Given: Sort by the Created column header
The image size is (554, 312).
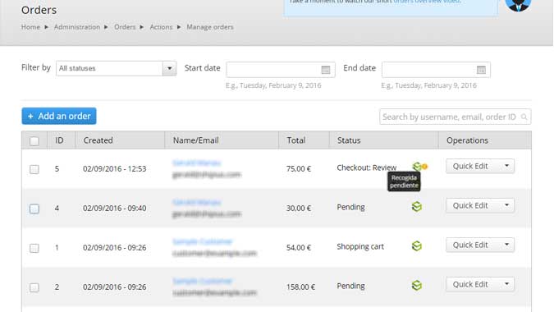Looking at the screenshot, I should tap(98, 140).
